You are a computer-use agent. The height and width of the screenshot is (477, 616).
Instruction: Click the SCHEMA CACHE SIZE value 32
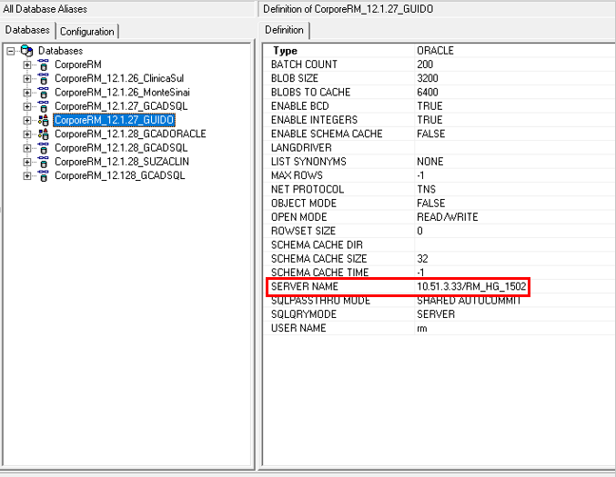pyautogui.click(x=423, y=259)
